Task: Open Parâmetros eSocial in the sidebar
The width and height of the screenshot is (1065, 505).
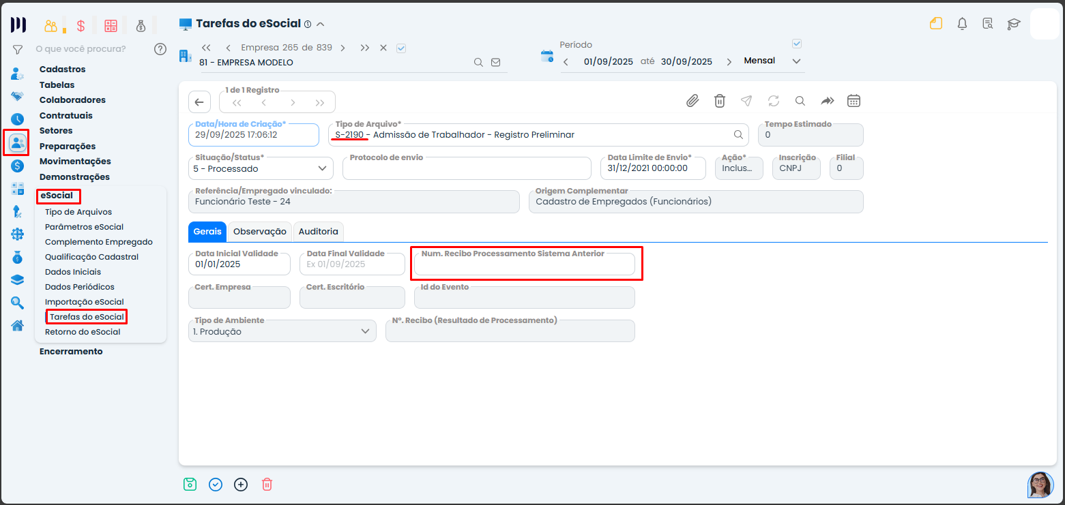Action: [x=84, y=227]
